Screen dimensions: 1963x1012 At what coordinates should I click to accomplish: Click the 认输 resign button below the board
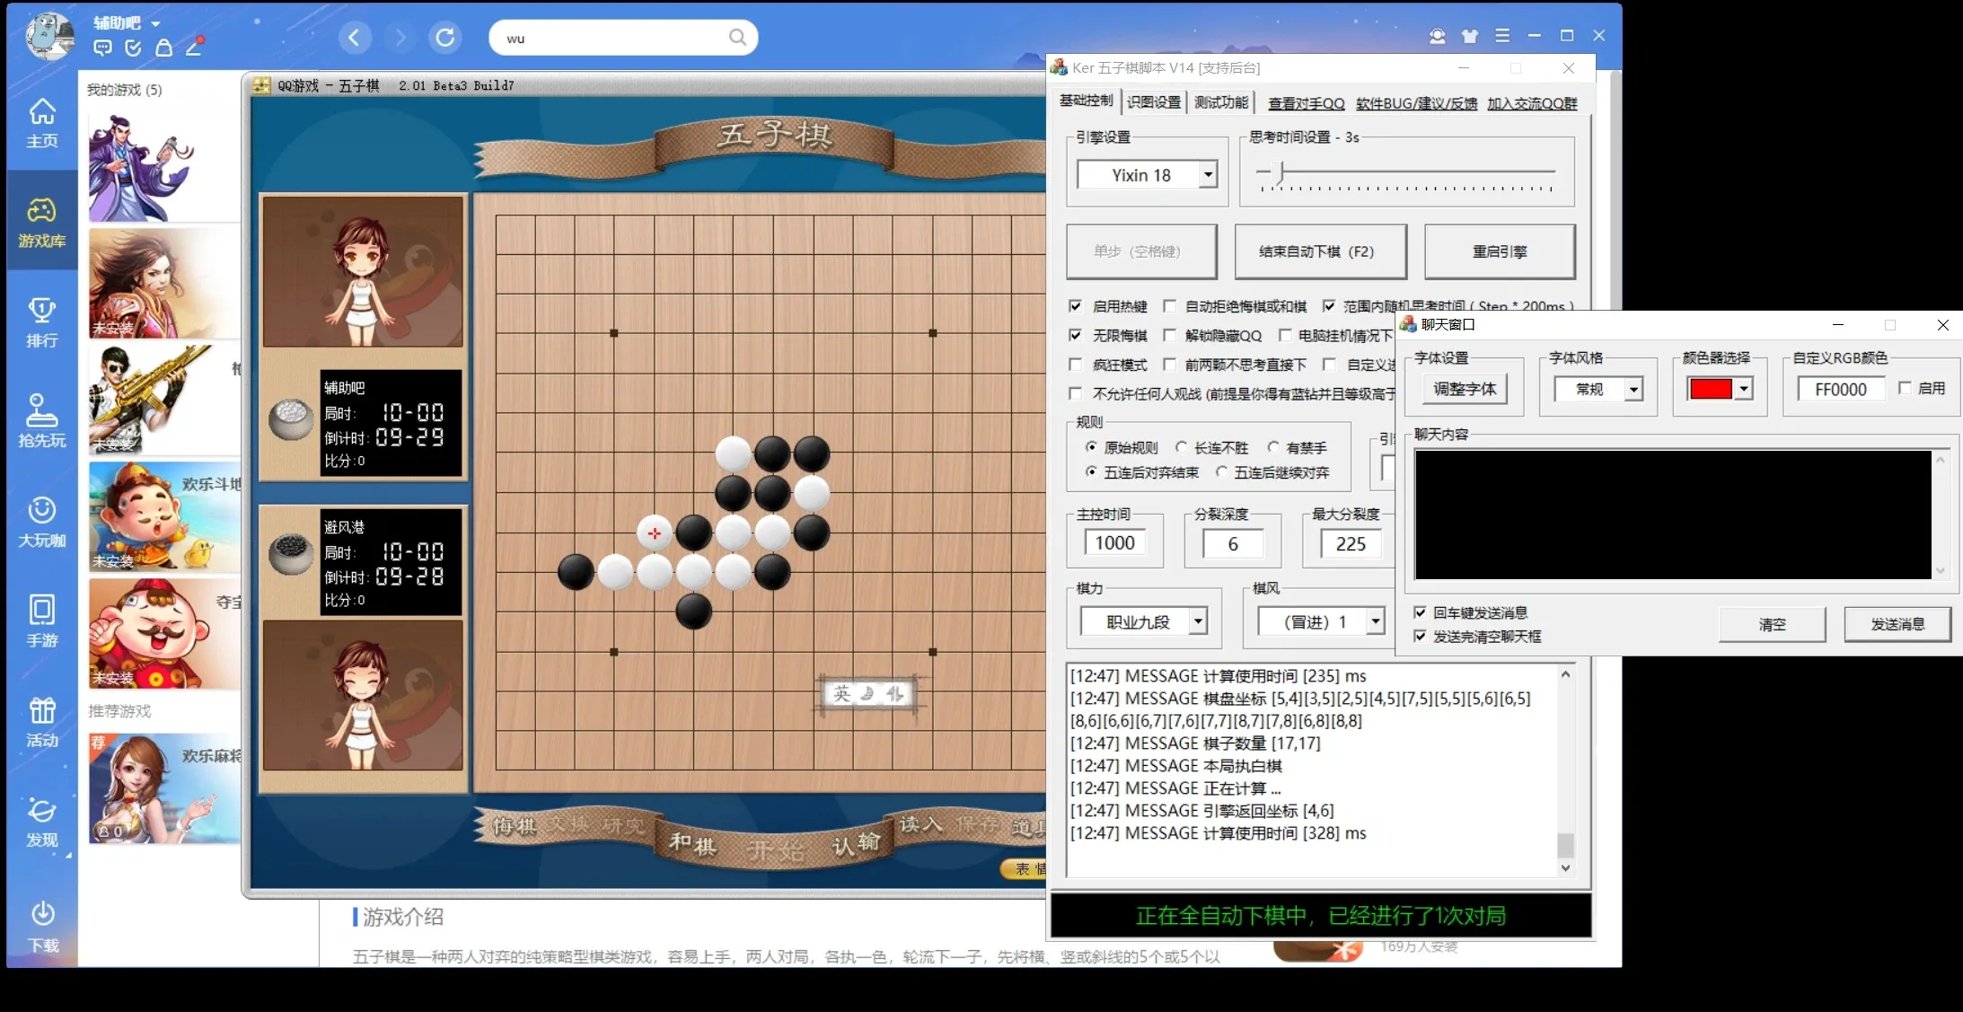pos(856,843)
